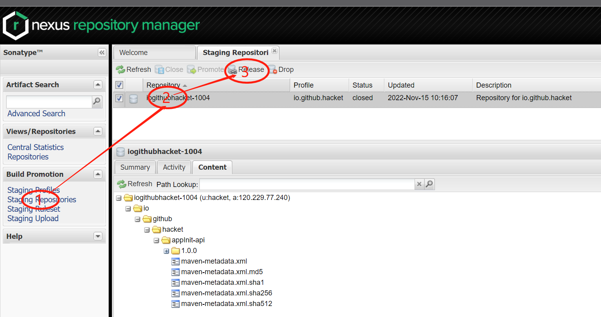Click the maven-metadata.xml file icon

(175, 261)
